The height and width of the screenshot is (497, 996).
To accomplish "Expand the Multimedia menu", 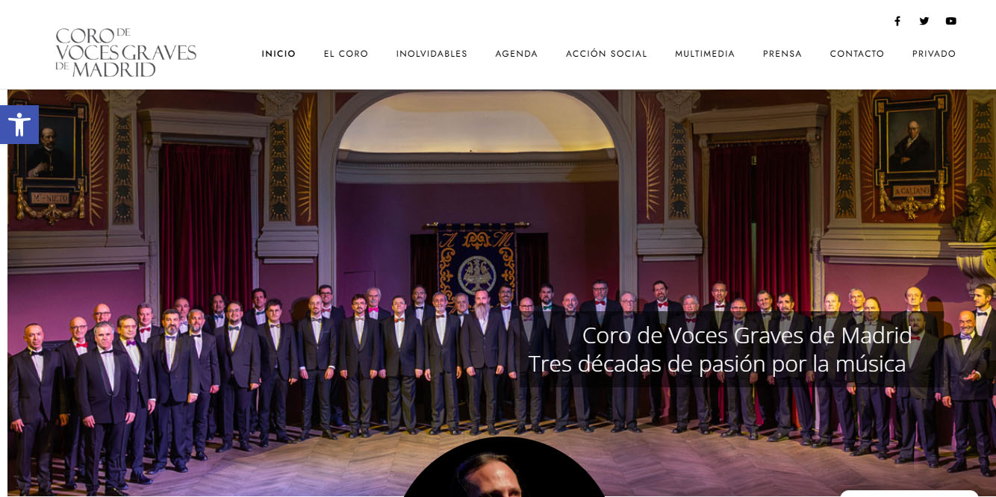I will [x=705, y=54].
